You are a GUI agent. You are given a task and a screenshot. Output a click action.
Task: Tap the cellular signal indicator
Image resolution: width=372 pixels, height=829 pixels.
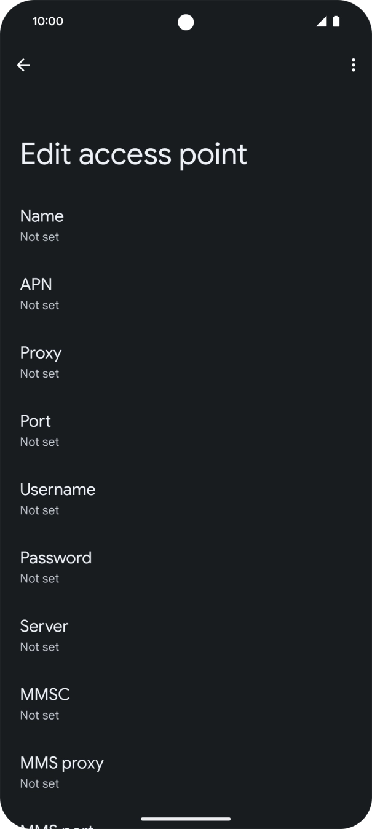(x=320, y=20)
